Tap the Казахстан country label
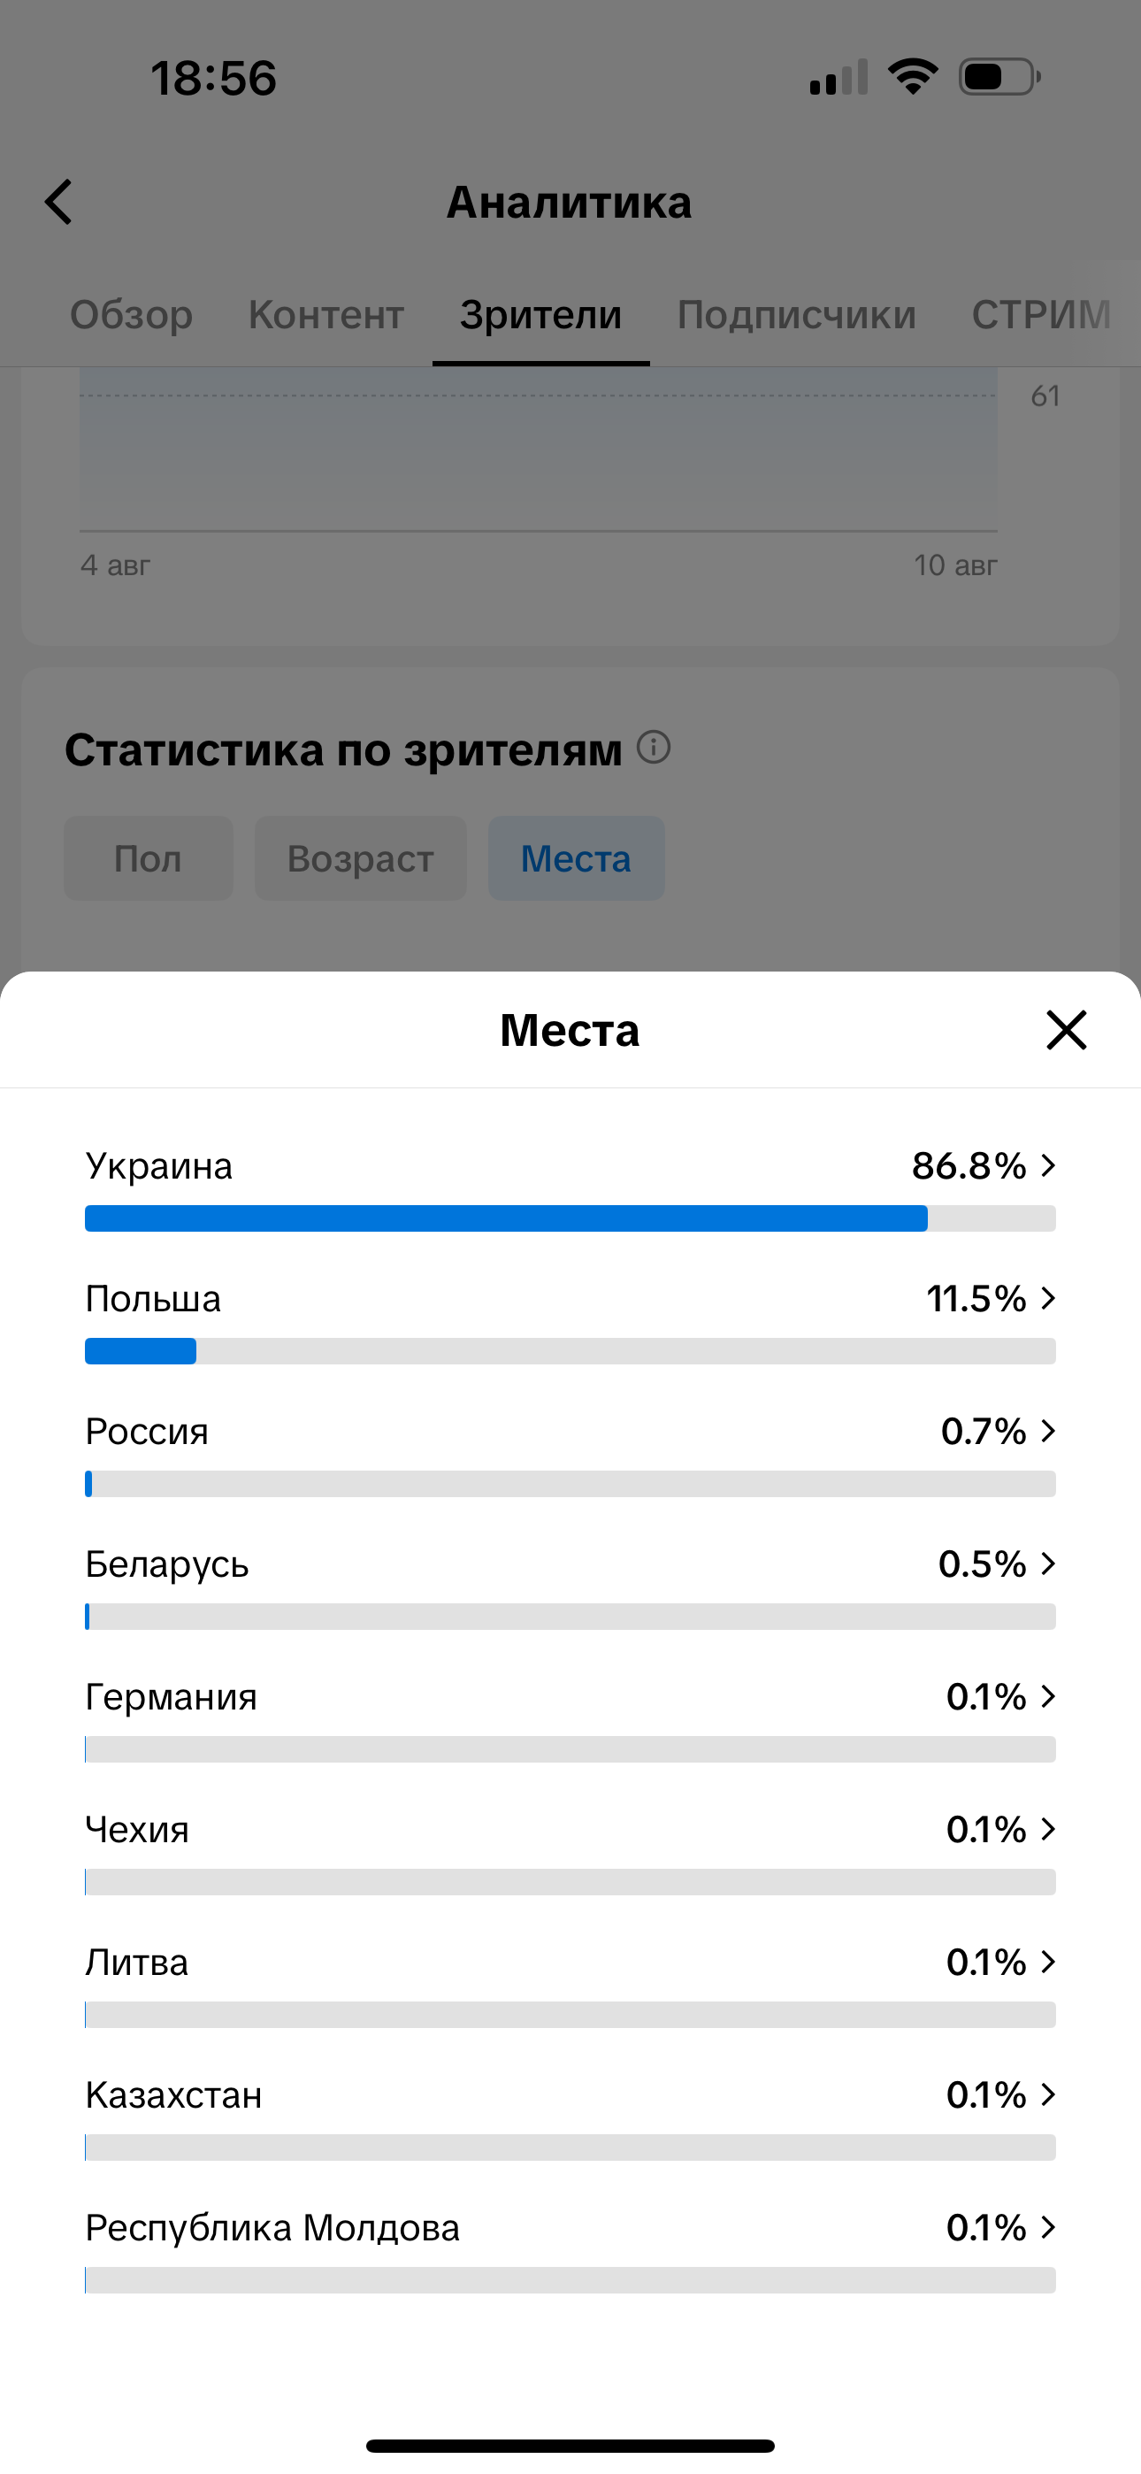Screen dimensions: 1141x2474 coord(174,2094)
